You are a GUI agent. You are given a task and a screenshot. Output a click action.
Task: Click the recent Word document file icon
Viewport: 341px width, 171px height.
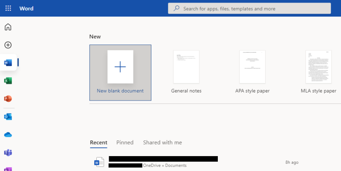click(x=99, y=162)
